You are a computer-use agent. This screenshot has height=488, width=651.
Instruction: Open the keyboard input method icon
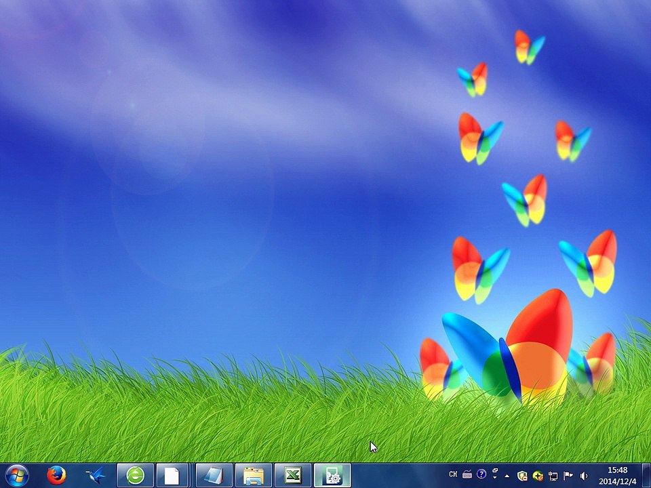467,474
